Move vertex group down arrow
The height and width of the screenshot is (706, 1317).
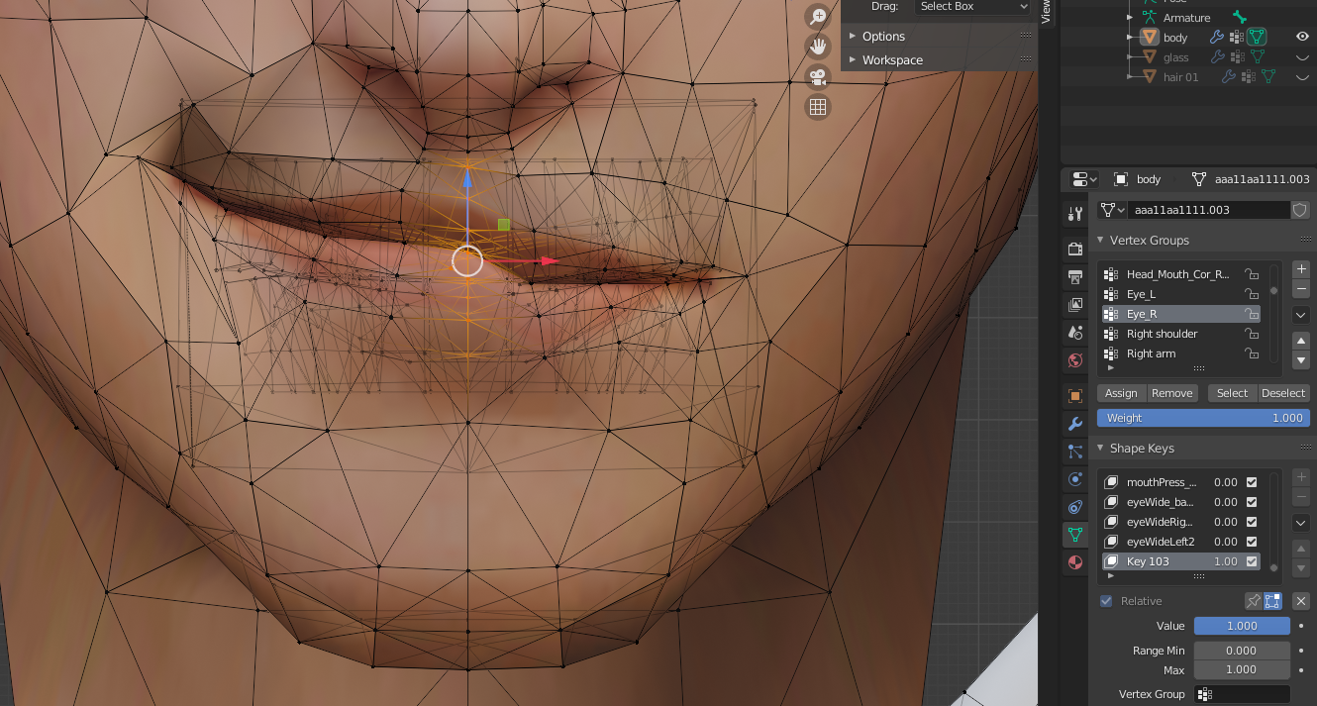1302,359
